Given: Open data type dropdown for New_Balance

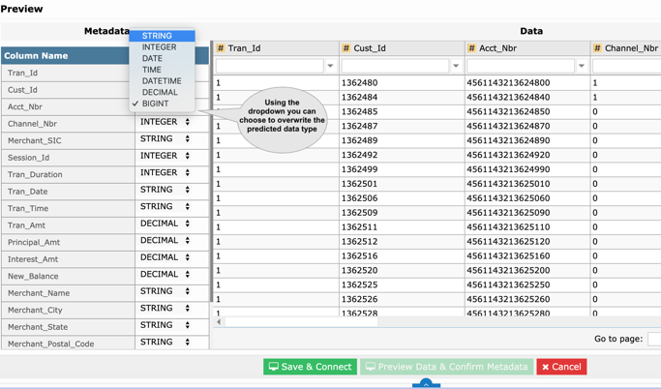Looking at the screenshot, I should [x=165, y=275].
